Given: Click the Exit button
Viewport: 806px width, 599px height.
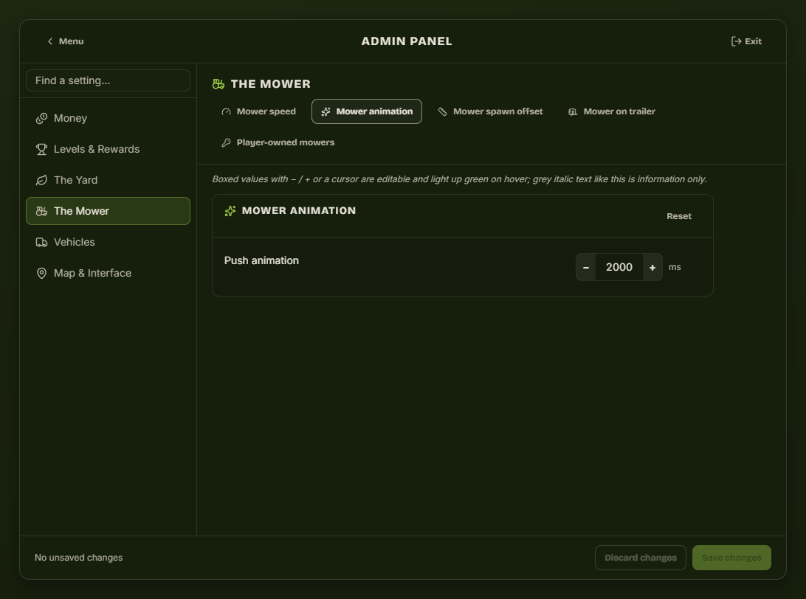Looking at the screenshot, I should coord(746,41).
